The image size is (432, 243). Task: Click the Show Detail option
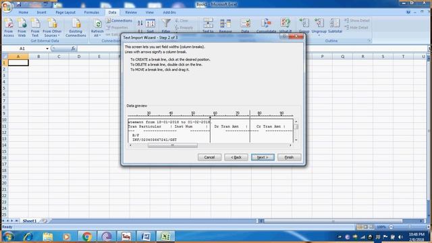coord(357,21)
